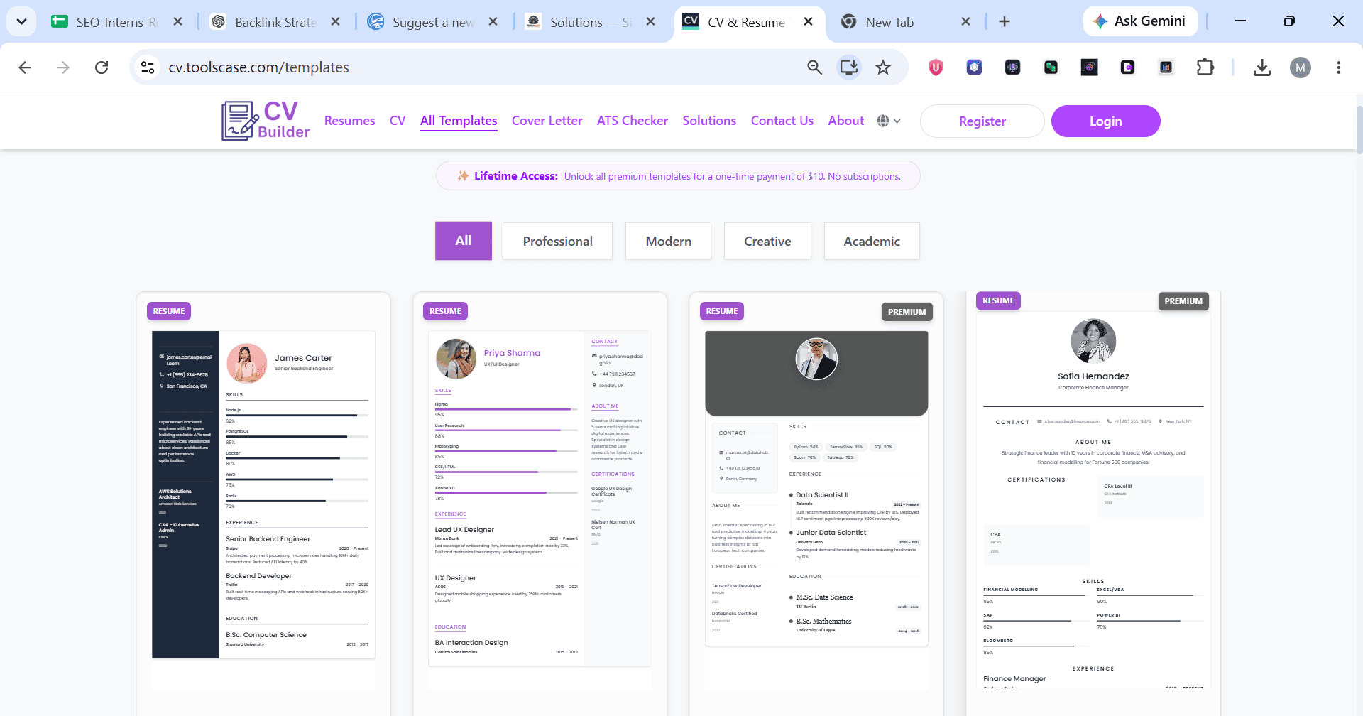Viewport: 1363px width, 716px height.
Task: Show browser downloads
Action: [1261, 67]
